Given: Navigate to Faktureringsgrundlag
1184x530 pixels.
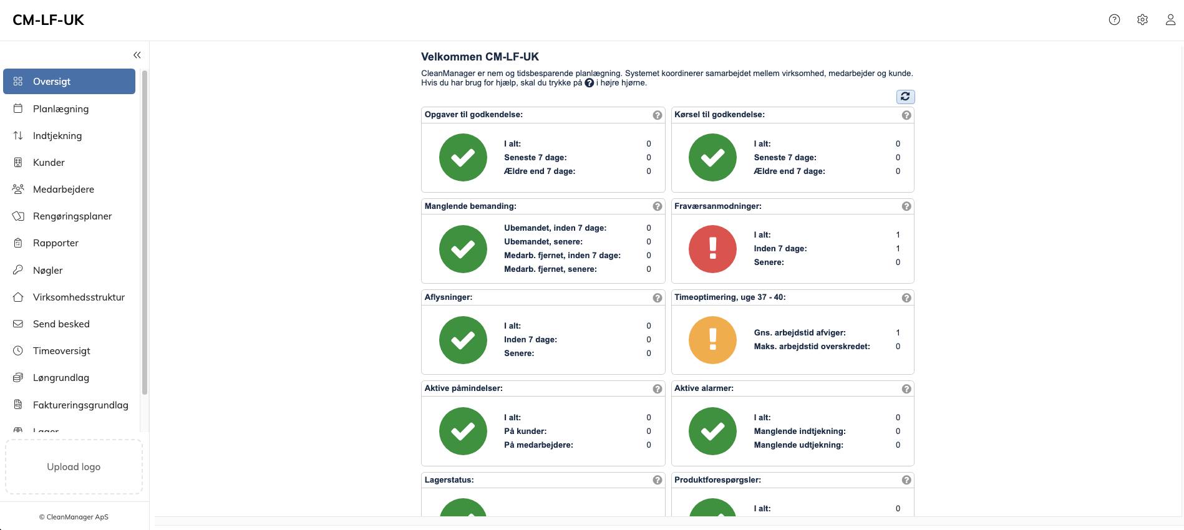Looking at the screenshot, I should coord(80,405).
